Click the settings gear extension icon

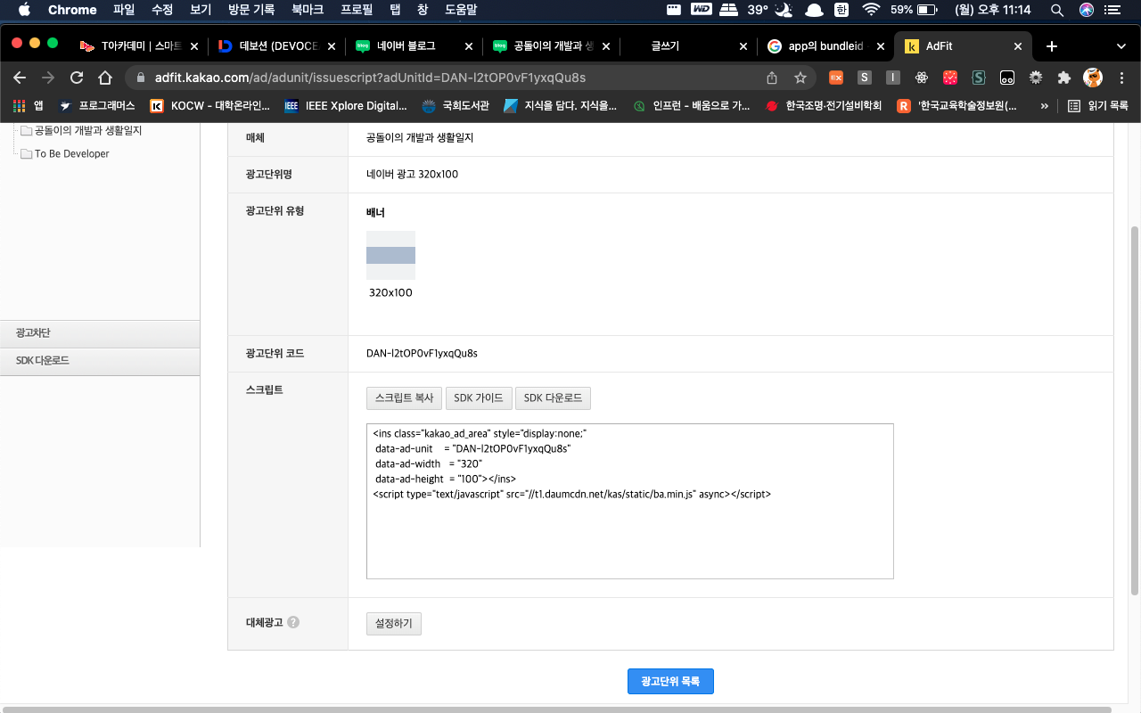1035,78
